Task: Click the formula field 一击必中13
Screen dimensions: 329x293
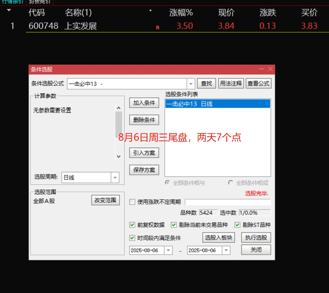Action: click(127, 84)
